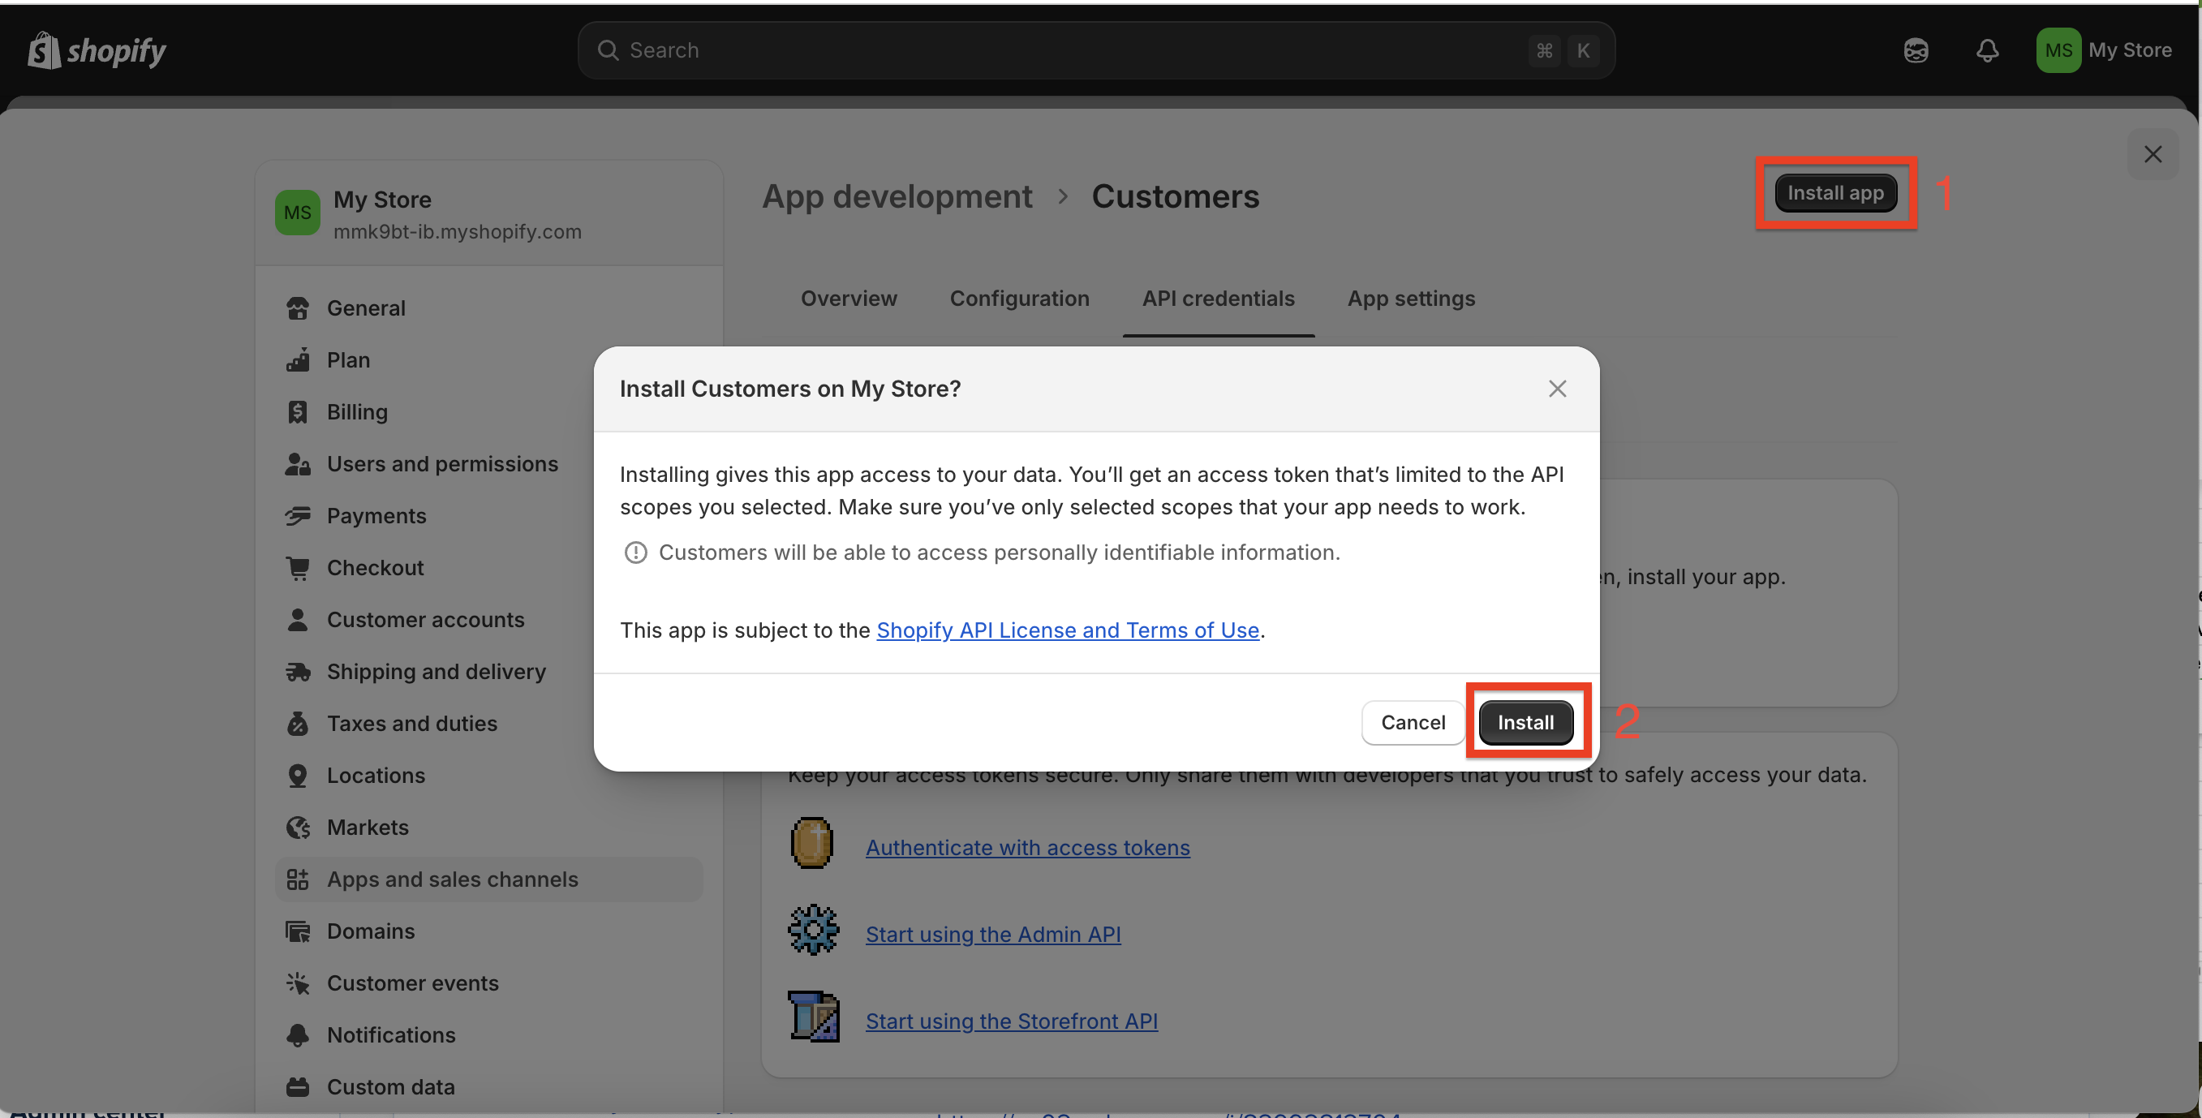Image resolution: width=2202 pixels, height=1118 pixels.
Task: Click the access tokens coin icon
Action: point(811,844)
